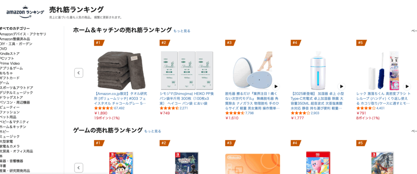Open the orange Nintendo card thumbnail
This screenshot has height=174, width=417.
coord(252,164)
